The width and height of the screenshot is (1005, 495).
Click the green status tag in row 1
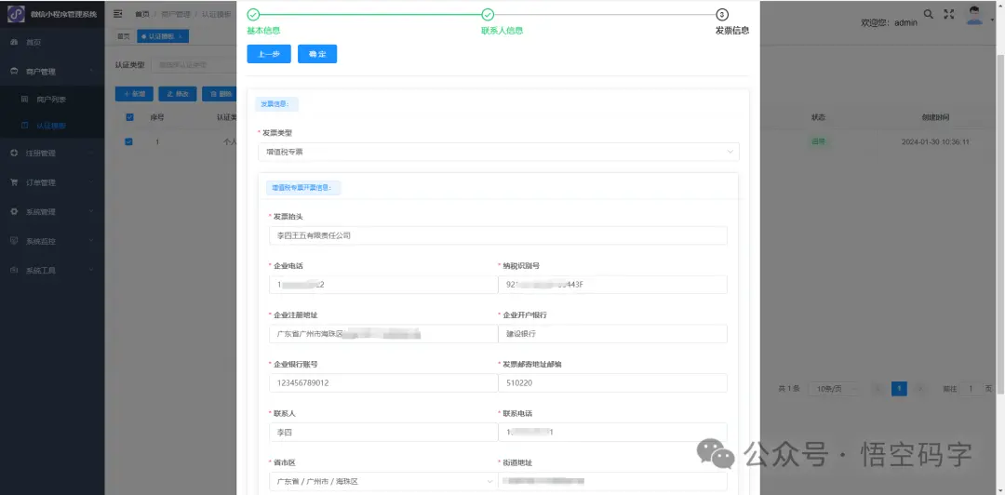coord(818,141)
